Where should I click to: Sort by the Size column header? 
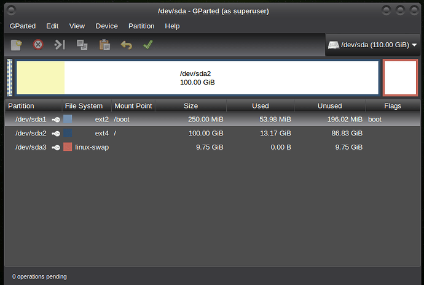click(190, 106)
